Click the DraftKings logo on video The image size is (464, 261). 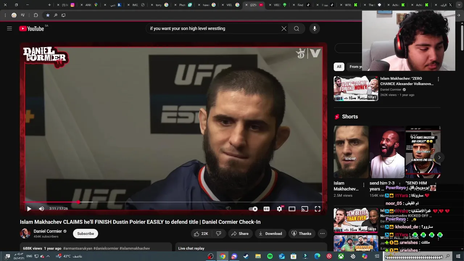[301, 54]
